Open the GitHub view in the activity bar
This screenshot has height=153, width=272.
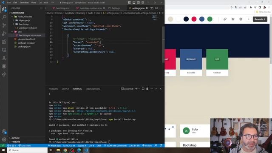click(x=4, y=66)
